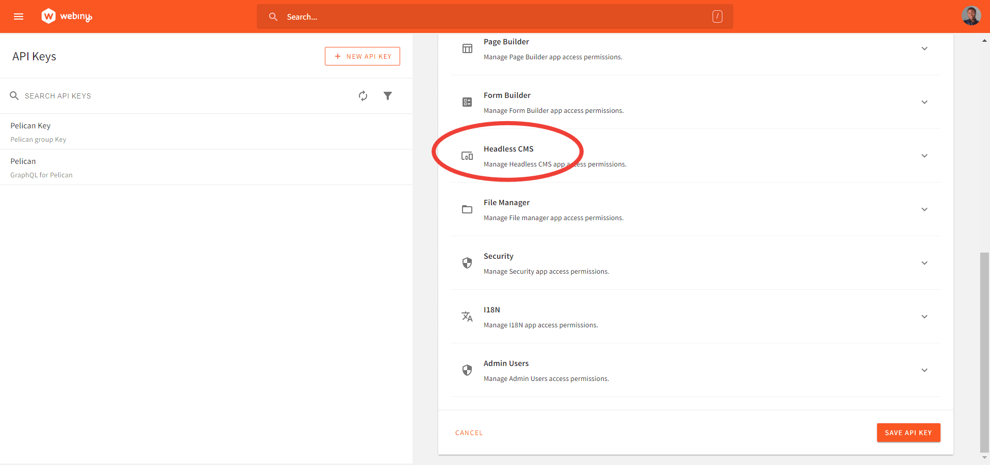
Task: Click the I18N translation icon
Action: point(467,317)
